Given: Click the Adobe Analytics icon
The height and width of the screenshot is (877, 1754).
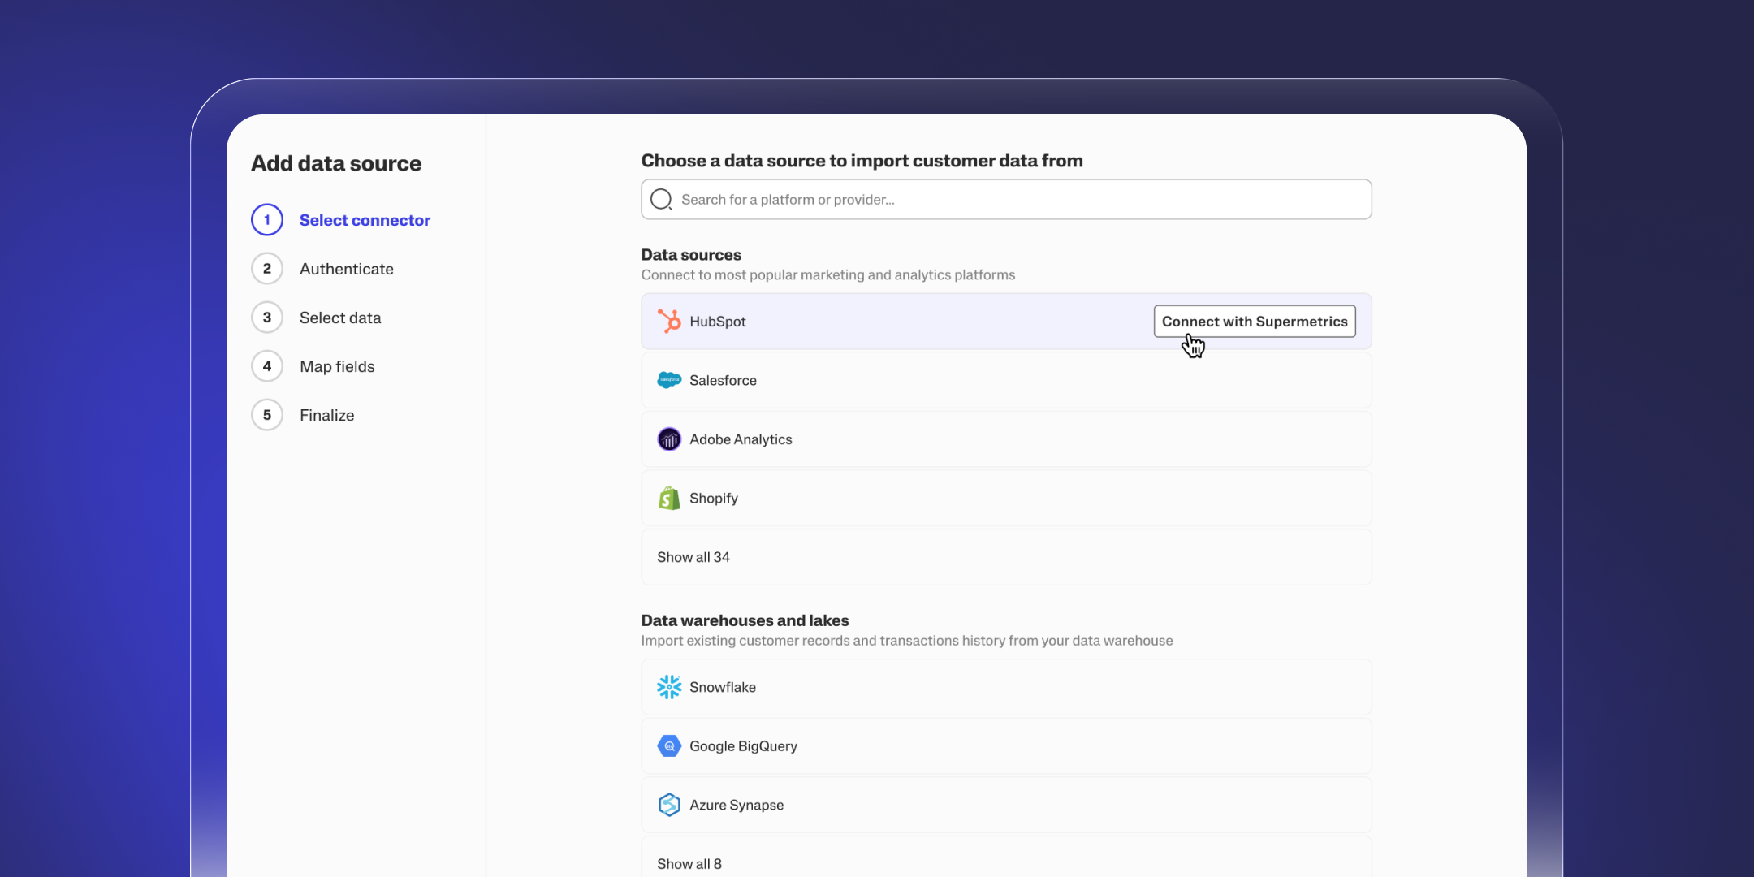Looking at the screenshot, I should coord(669,439).
